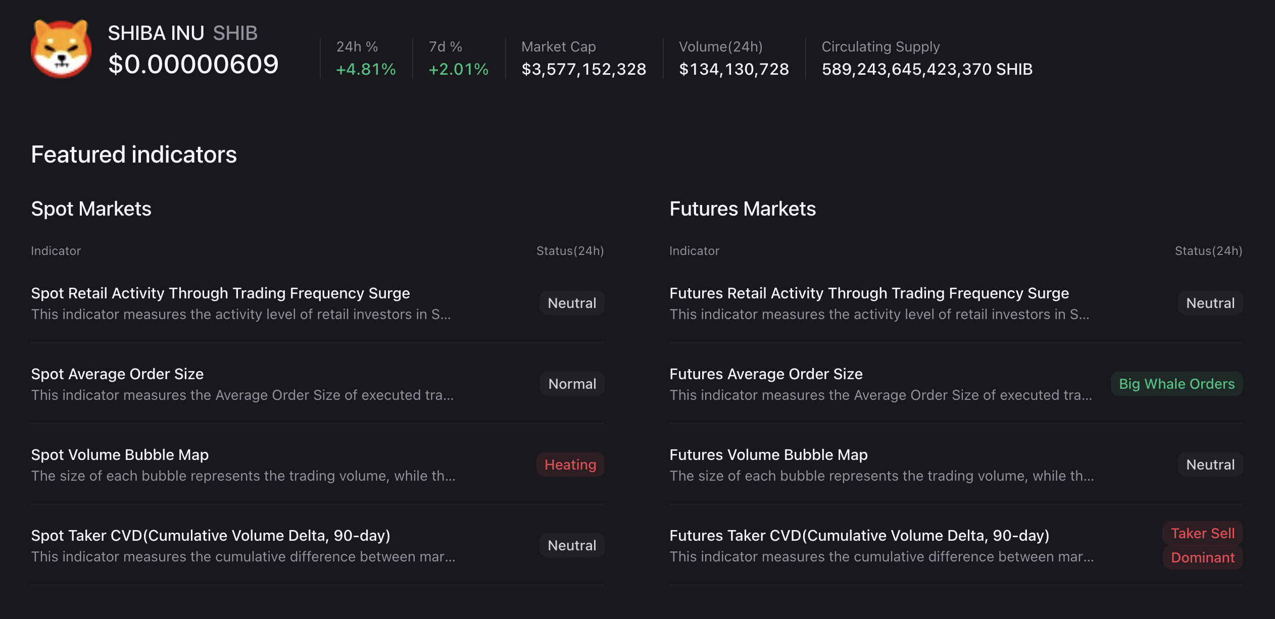Open the Spot Average Order Size indicator
This screenshot has width=1275, height=619.
[117, 374]
